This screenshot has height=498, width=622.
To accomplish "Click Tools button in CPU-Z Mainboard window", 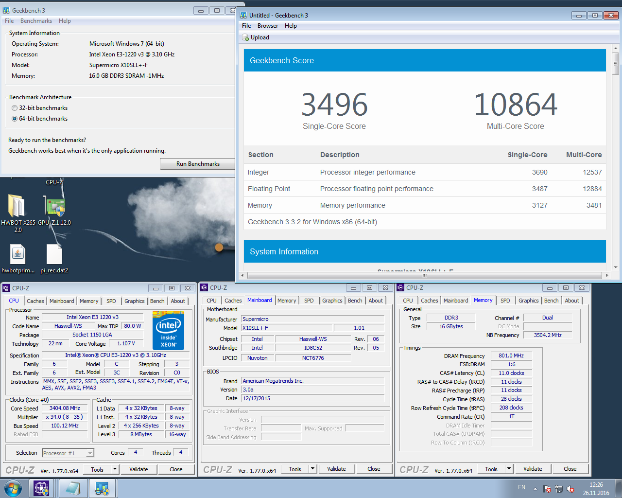I will [295, 469].
